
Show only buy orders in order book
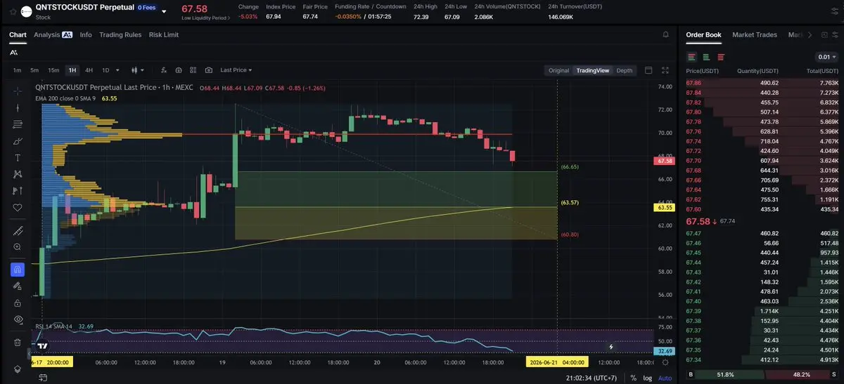coord(706,57)
